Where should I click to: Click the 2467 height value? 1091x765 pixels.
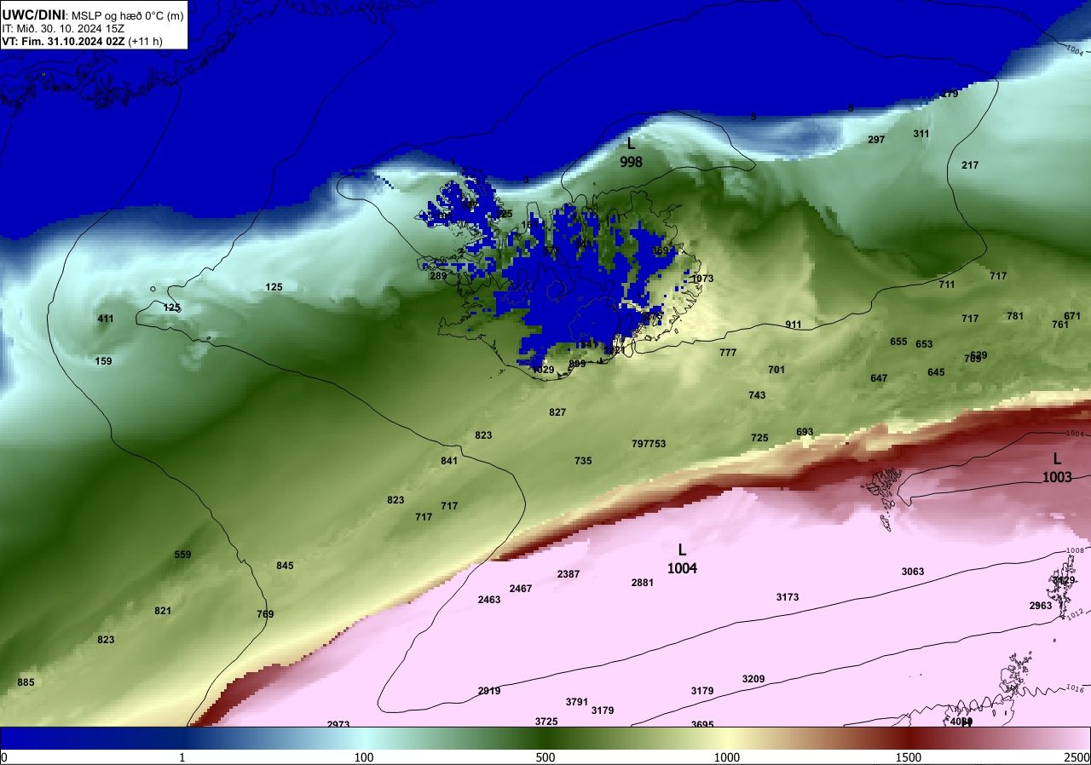click(521, 589)
